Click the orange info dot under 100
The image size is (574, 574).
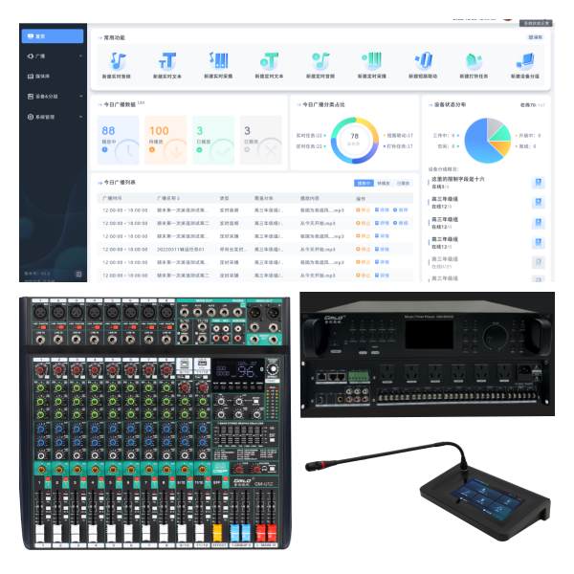(152, 149)
